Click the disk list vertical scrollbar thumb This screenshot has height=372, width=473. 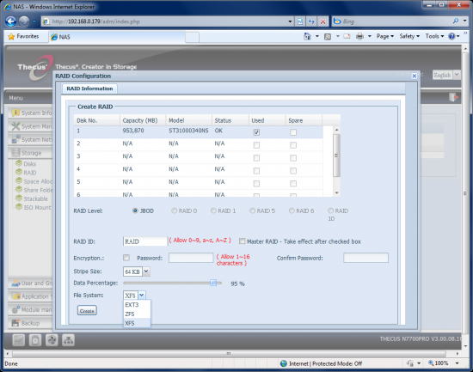point(336,156)
